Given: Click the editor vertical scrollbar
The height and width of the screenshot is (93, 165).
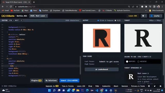Looking at the screenshot, I should [x=80, y=65].
